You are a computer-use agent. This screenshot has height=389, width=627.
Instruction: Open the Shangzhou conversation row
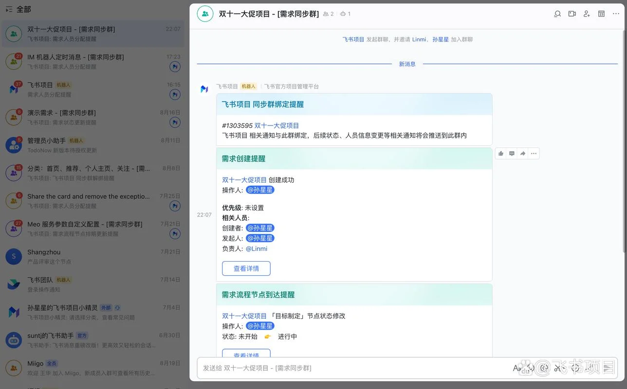pos(93,257)
